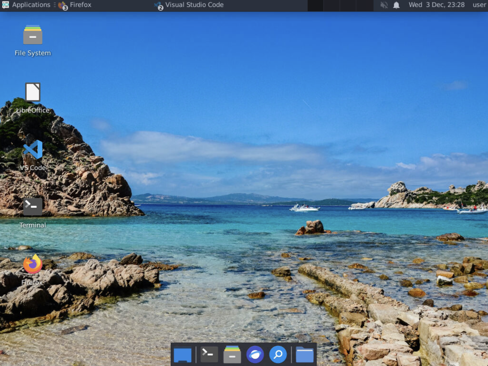Launch web browser globe icon in dock

[255, 355]
